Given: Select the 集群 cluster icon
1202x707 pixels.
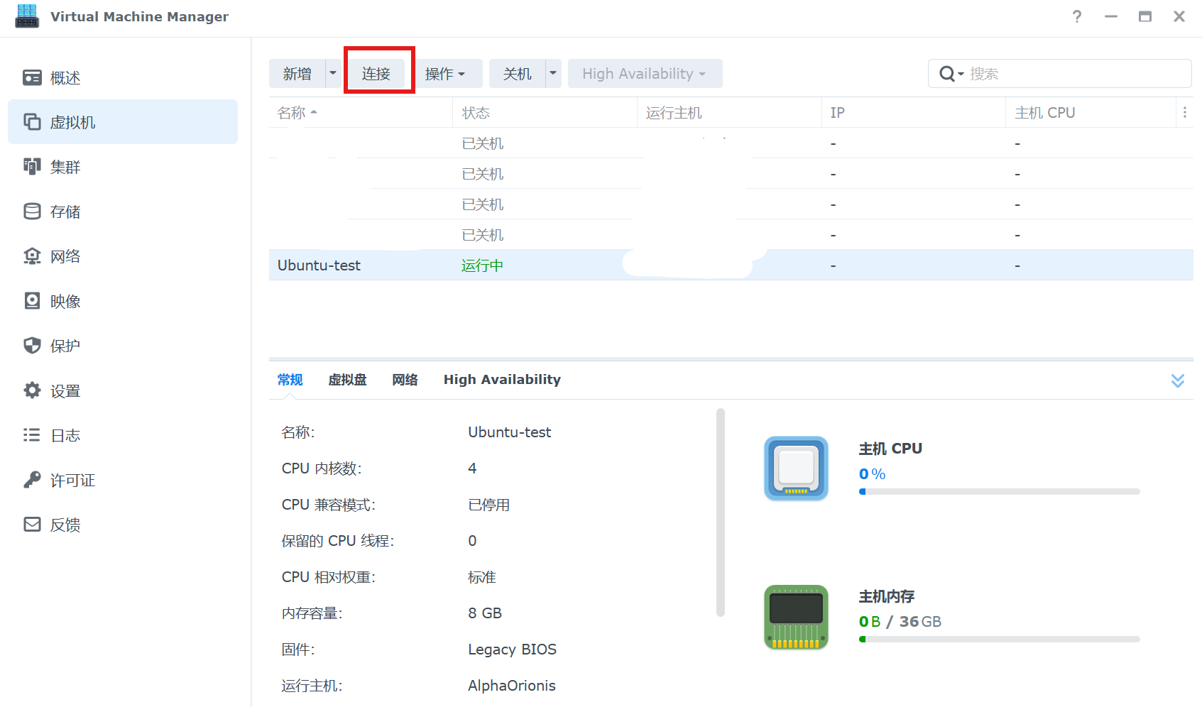Looking at the screenshot, I should pos(32,167).
